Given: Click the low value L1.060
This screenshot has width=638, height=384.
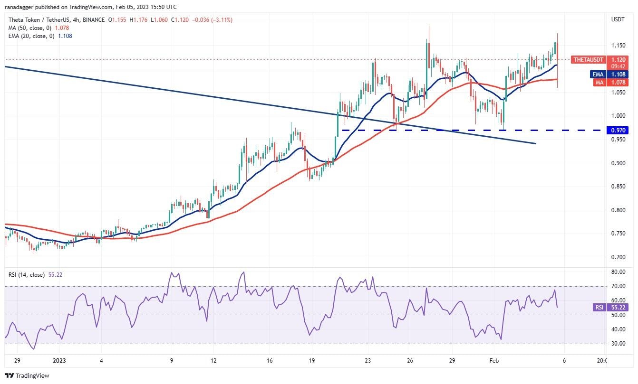Looking at the screenshot, I should pos(159,20).
